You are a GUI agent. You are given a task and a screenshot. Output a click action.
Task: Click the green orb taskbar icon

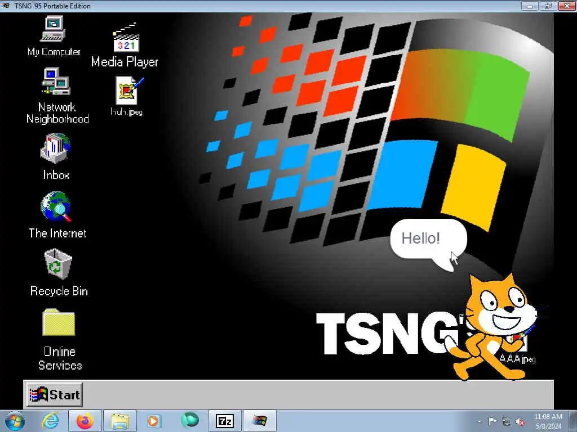[x=189, y=420]
